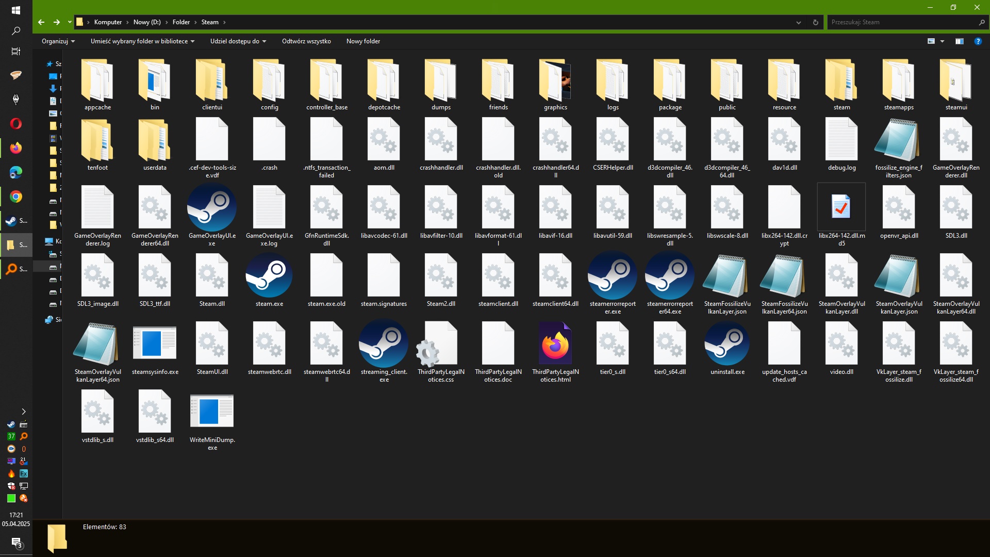Viewport: 990px width, 557px height.
Task: Click the refresh button in address bar
Action: (815, 22)
